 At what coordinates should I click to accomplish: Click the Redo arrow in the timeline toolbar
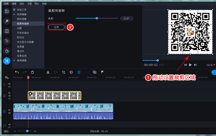click(24, 72)
